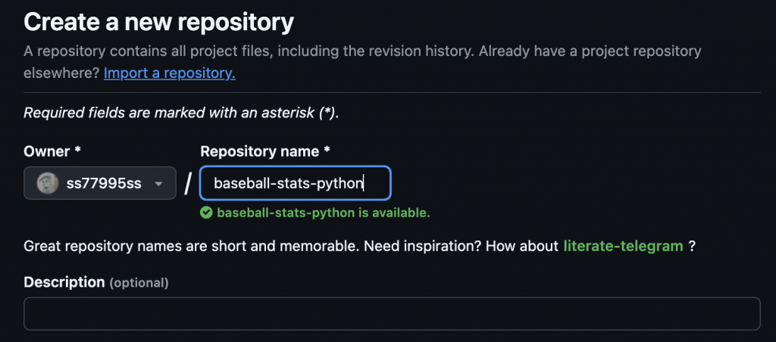776x342 pixels.
Task: Click into the Description text field
Action: [x=392, y=313]
